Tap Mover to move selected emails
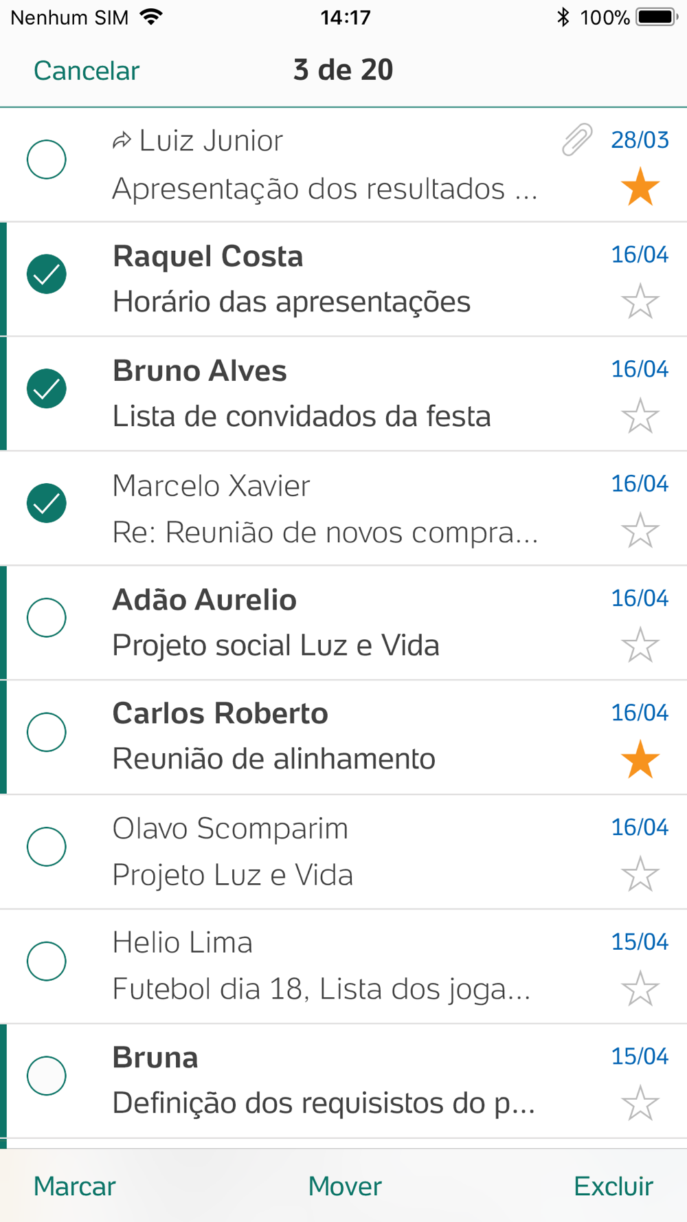Screen dimensions: 687x1222 [345, 1186]
